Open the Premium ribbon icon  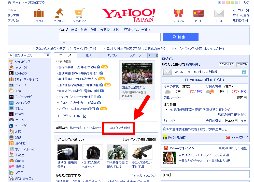[178, 13]
